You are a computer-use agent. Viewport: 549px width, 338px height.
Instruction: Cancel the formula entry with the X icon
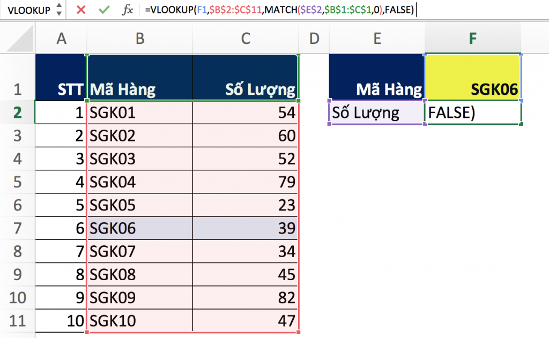(81, 10)
